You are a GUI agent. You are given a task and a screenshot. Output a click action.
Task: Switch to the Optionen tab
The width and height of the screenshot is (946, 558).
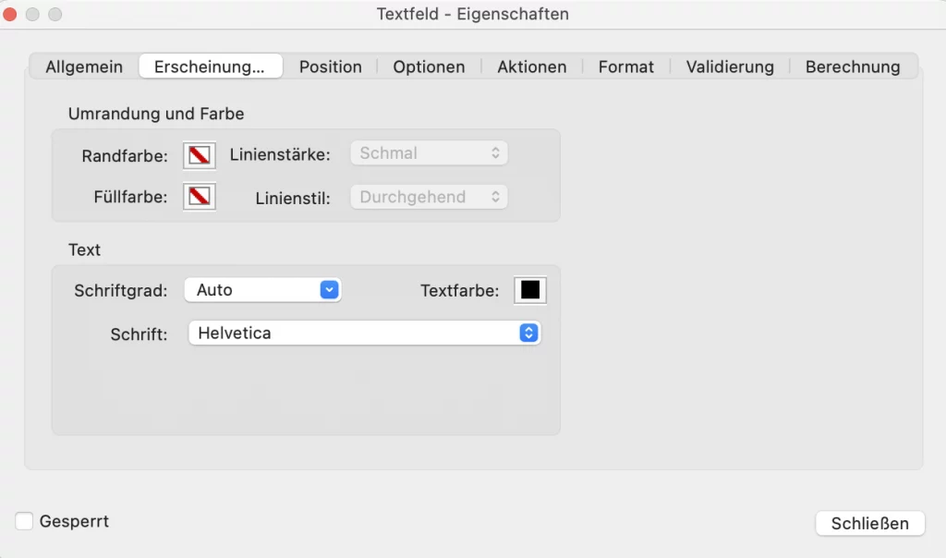(429, 67)
